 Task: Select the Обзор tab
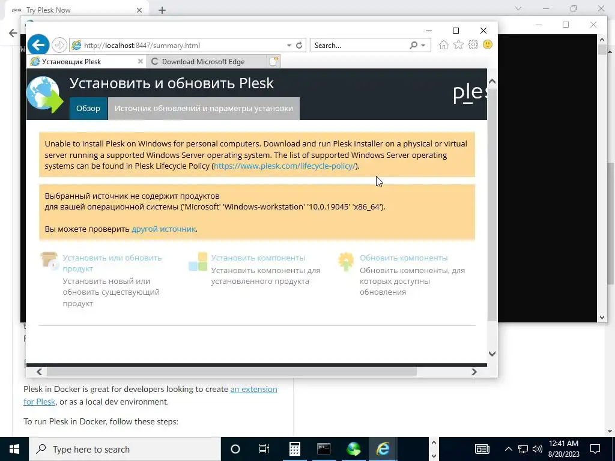(88, 109)
